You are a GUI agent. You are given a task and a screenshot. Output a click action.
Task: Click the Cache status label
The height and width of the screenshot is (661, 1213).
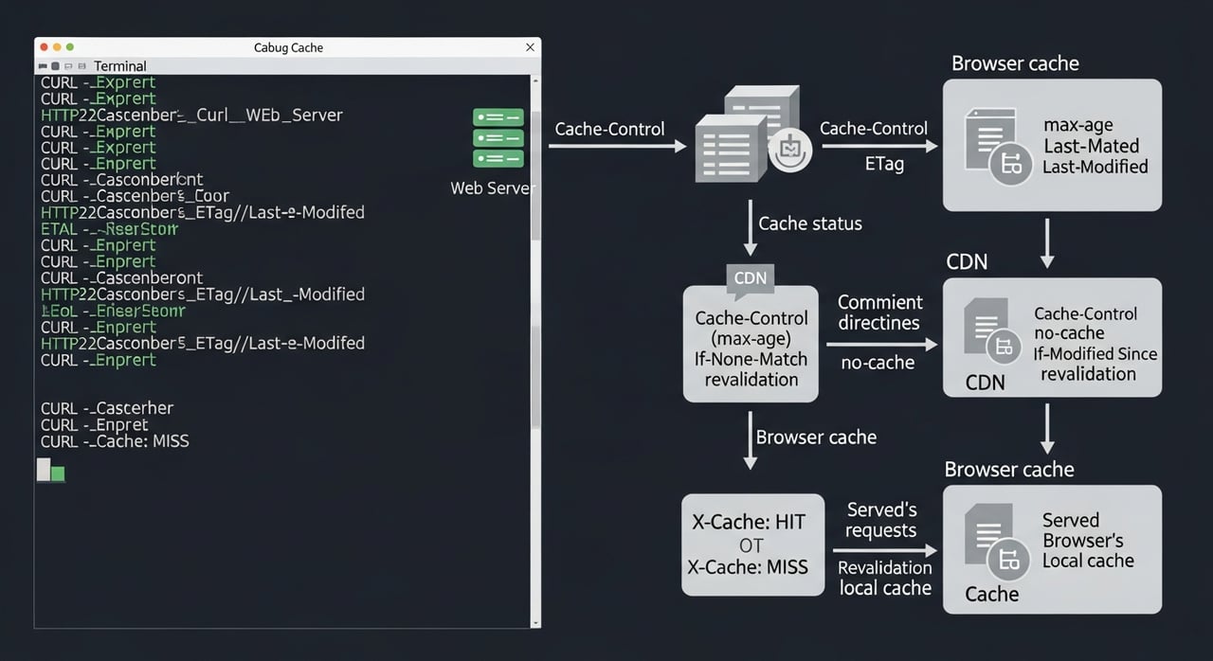tap(810, 223)
